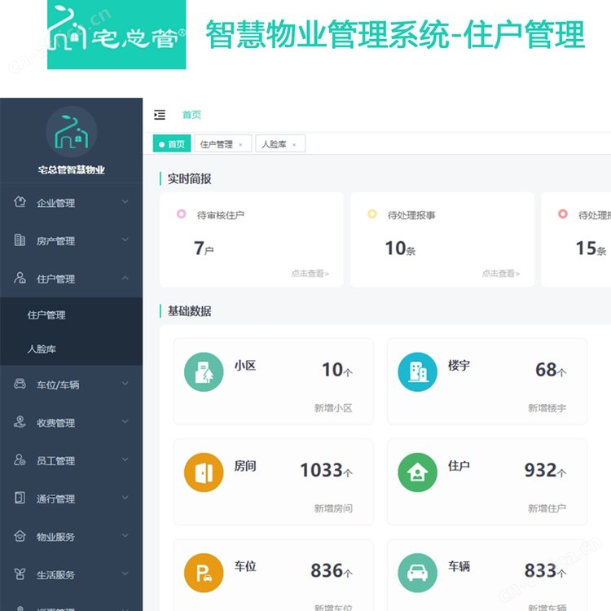The width and height of the screenshot is (611, 611).
Task: Click the 企业管理 menu label
Action: coord(55,203)
